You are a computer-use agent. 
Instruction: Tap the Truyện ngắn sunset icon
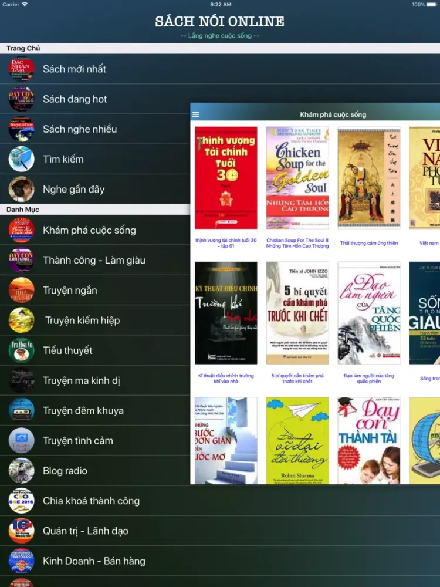coord(21,290)
